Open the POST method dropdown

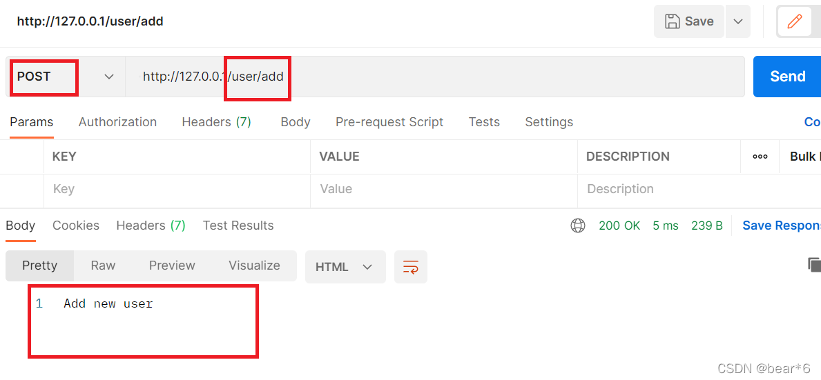tap(66, 77)
